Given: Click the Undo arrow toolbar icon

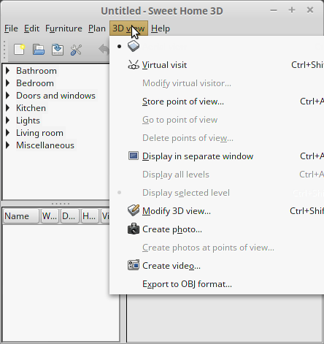Looking at the screenshot, I should tap(104, 50).
